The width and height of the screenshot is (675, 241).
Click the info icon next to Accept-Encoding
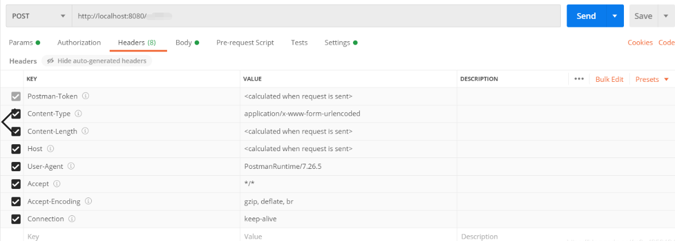tap(89, 202)
